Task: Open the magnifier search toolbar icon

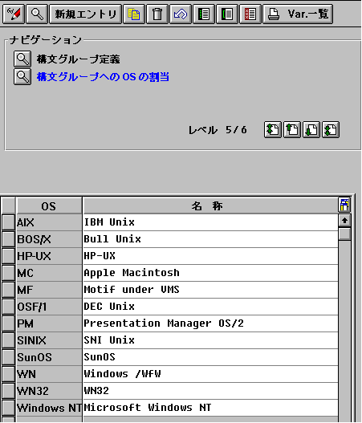Action: click(37, 14)
